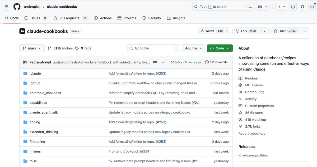Click the anthropics owner link
The width and height of the screenshot is (317, 167).
coord(32,7)
